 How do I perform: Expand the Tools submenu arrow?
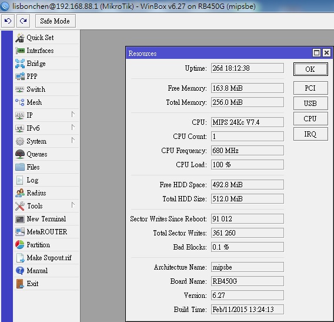(x=73, y=205)
